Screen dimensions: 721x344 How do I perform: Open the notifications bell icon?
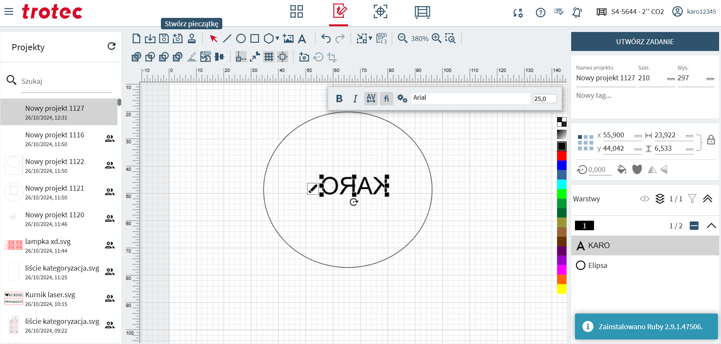pos(577,12)
